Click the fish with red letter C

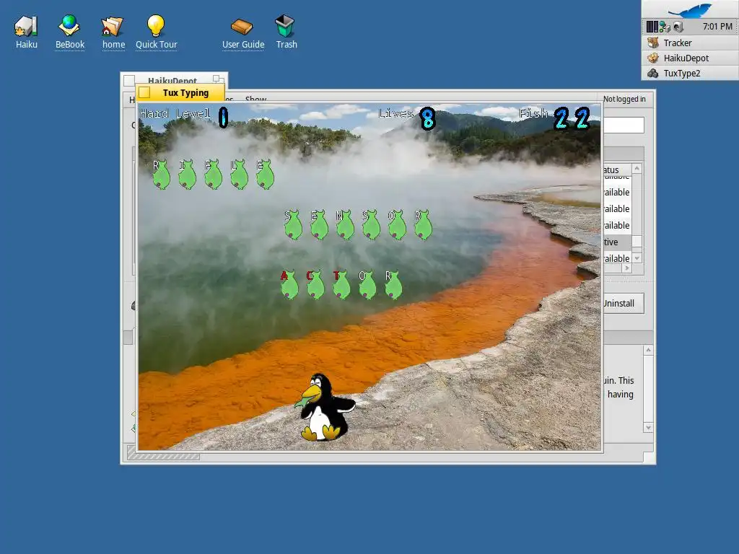(315, 284)
